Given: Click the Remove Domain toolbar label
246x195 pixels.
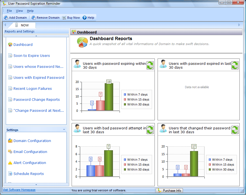Looking at the screenshot, I should (x=48, y=18).
